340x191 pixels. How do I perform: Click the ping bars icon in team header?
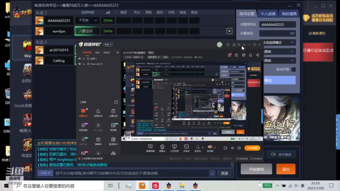coord(108,12)
